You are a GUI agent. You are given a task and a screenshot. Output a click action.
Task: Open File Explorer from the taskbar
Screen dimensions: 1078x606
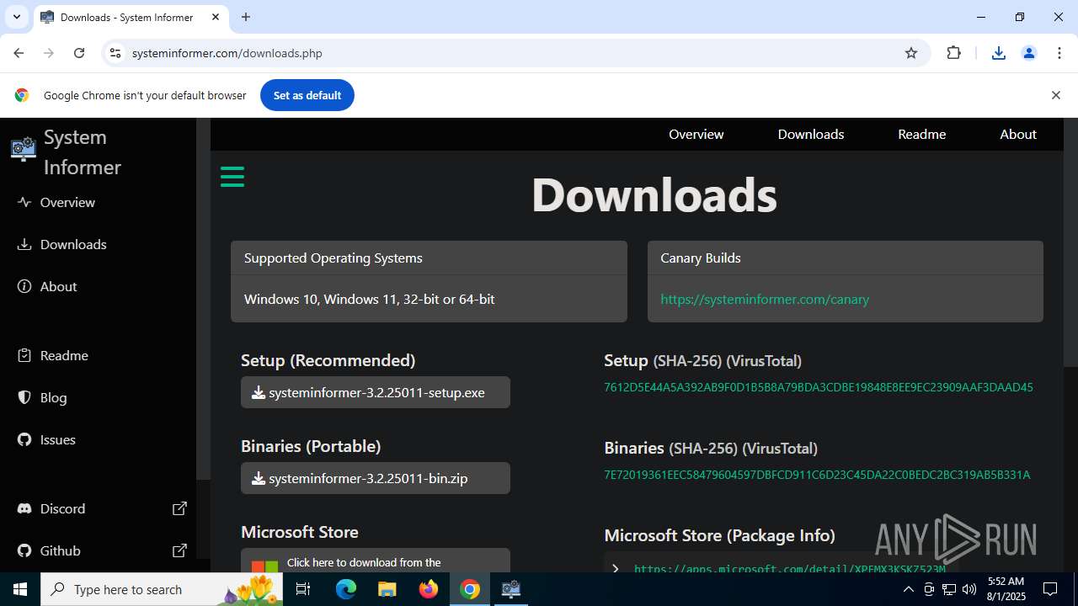point(387,589)
